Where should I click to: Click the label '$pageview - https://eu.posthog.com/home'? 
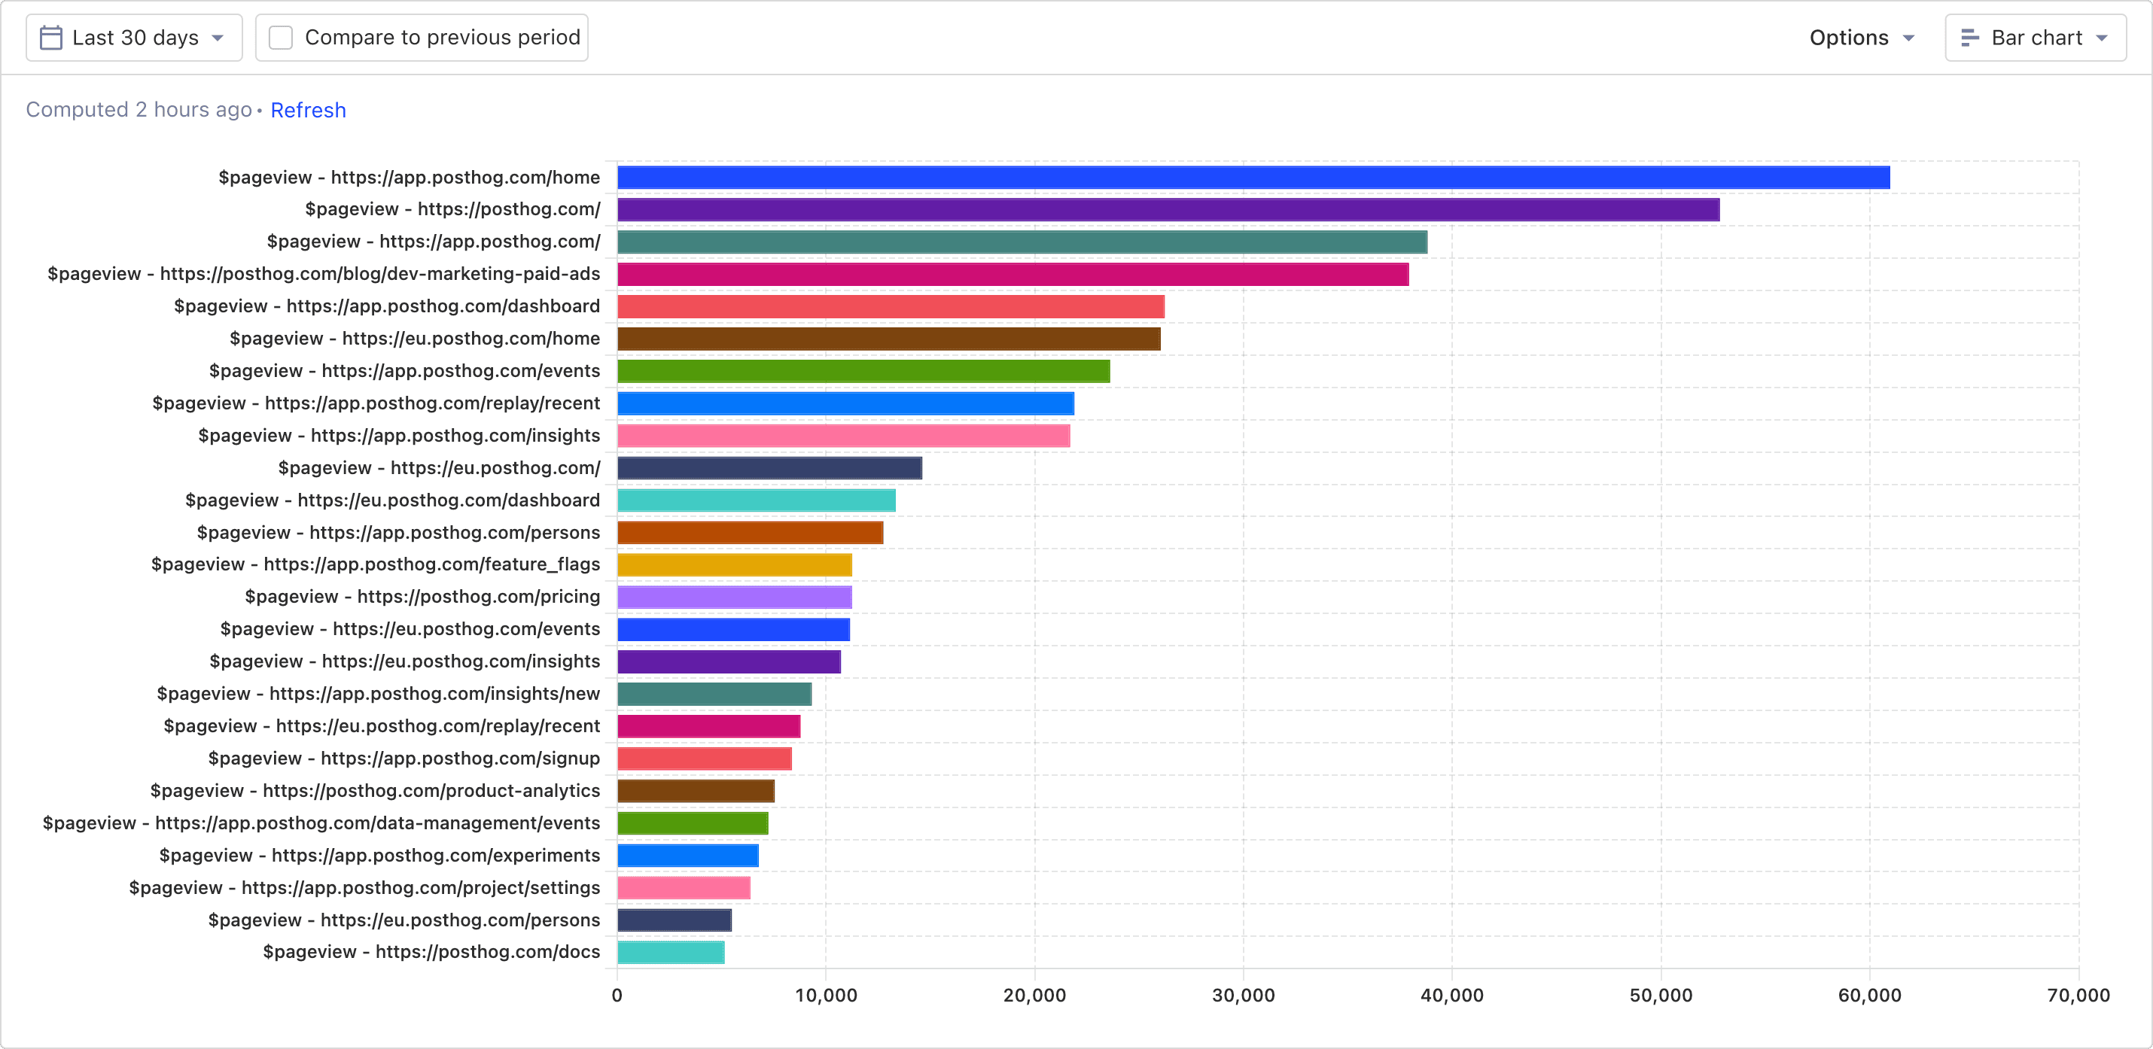pyautogui.click(x=415, y=339)
